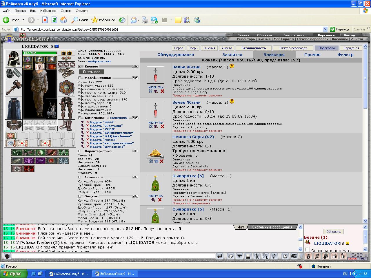This screenshot has height=278, width=371.
Task: Click the Снять всё button
Action: [92, 72]
